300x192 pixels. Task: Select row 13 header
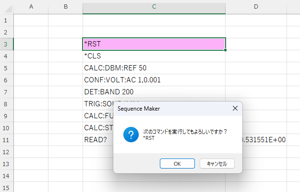tap(7, 164)
